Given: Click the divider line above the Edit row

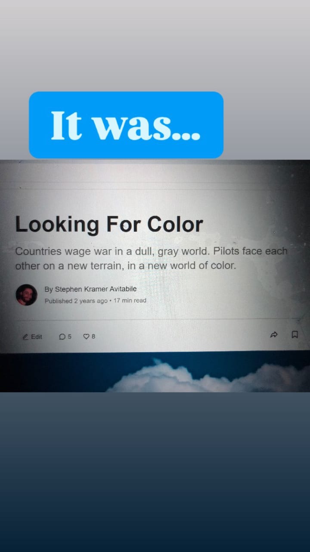Looking at the screenshot, I should (155, 320).
